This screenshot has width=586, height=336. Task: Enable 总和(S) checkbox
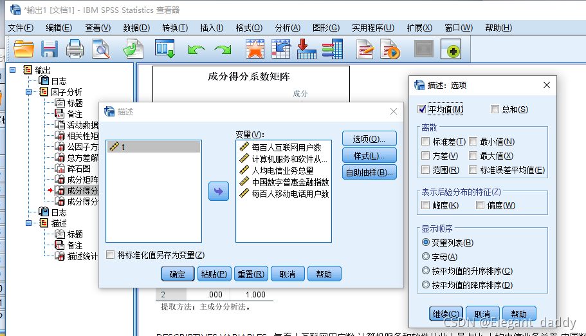click(x=495, y=109)
